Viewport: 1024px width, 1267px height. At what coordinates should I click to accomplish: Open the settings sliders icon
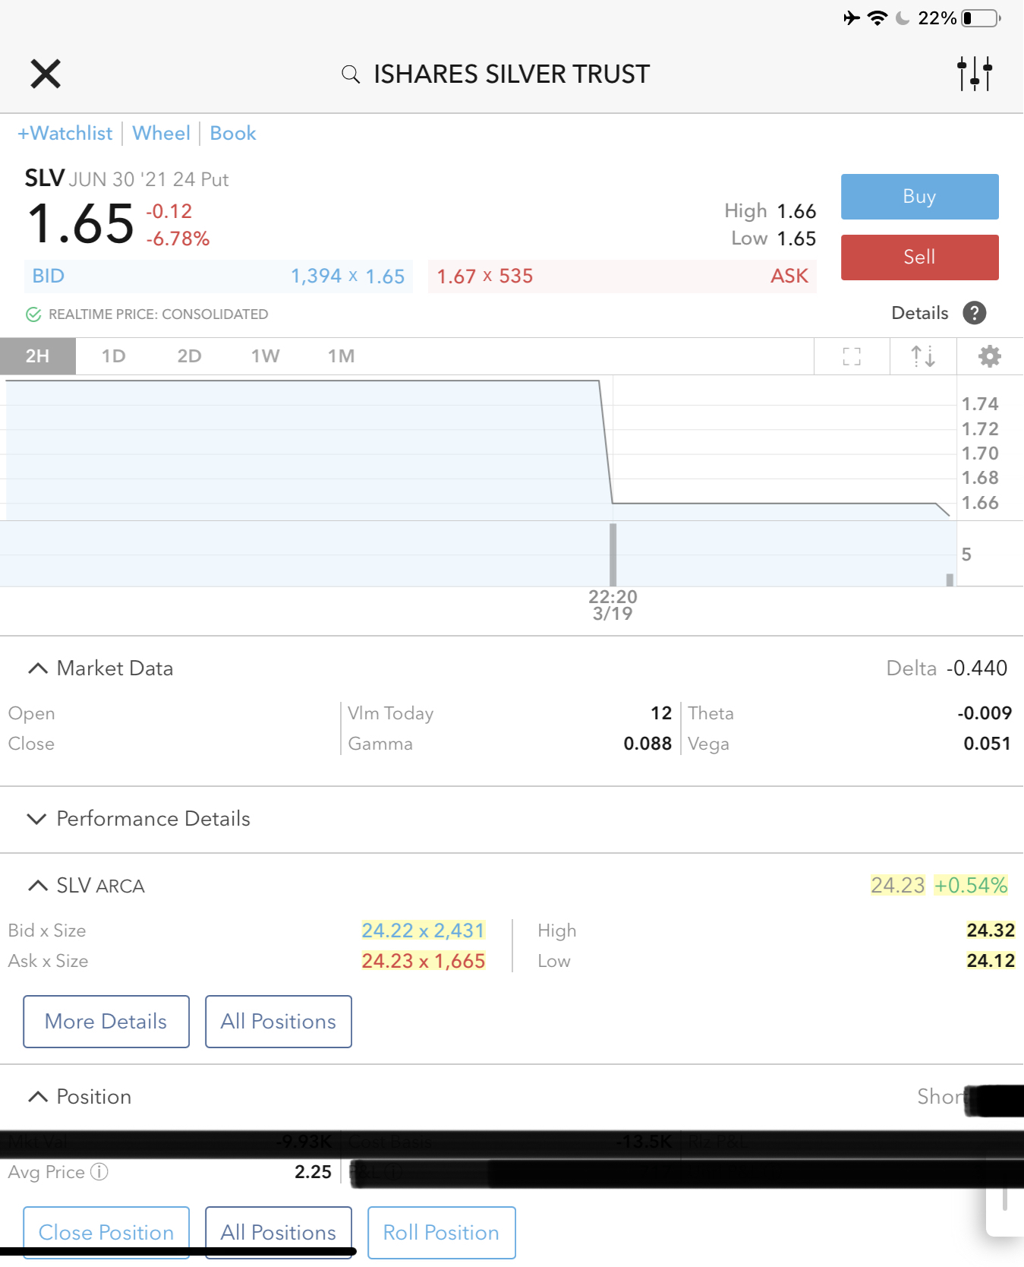point(975,74)
